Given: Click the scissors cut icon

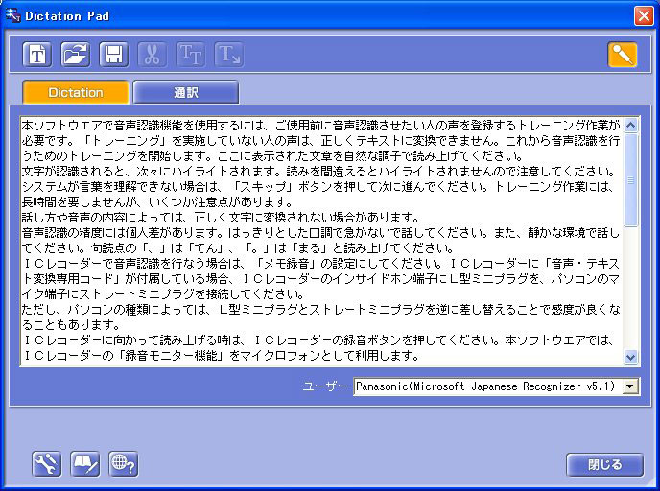Looking at the screenshot, I should (x=152, y=55).
